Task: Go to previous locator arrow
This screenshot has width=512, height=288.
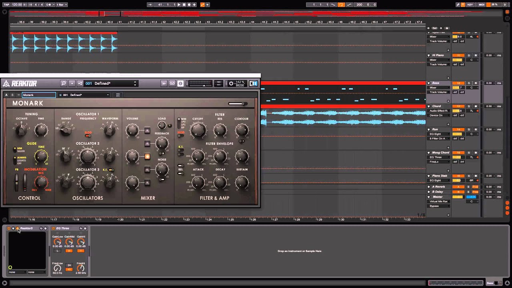Action: (429, 28)
